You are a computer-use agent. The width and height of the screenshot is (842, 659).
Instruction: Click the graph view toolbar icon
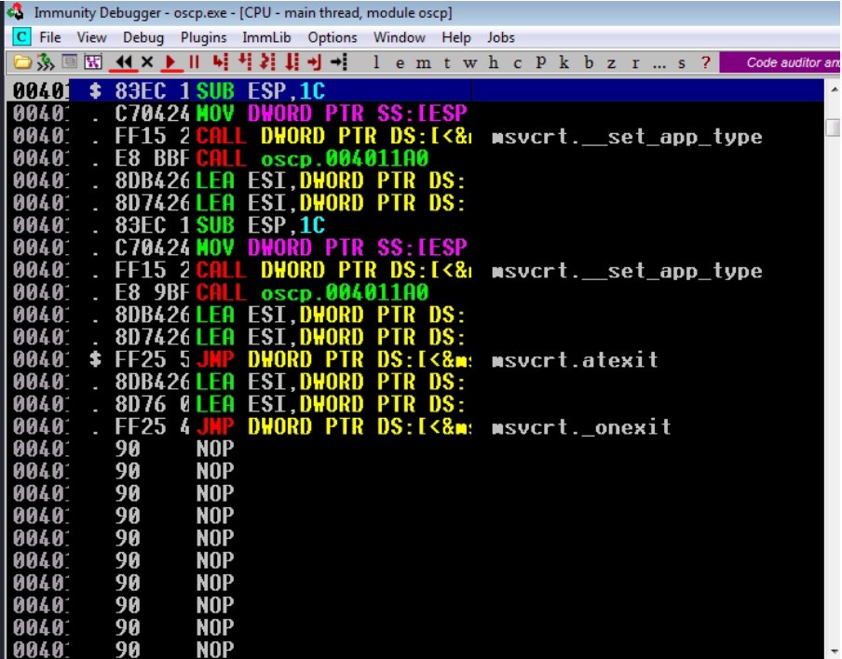click(x=93, y=62)
